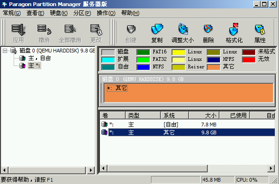Screen dimensions: 279x184
Task: Click the orange 其它 legend swatch
Action: click(213, 67)
